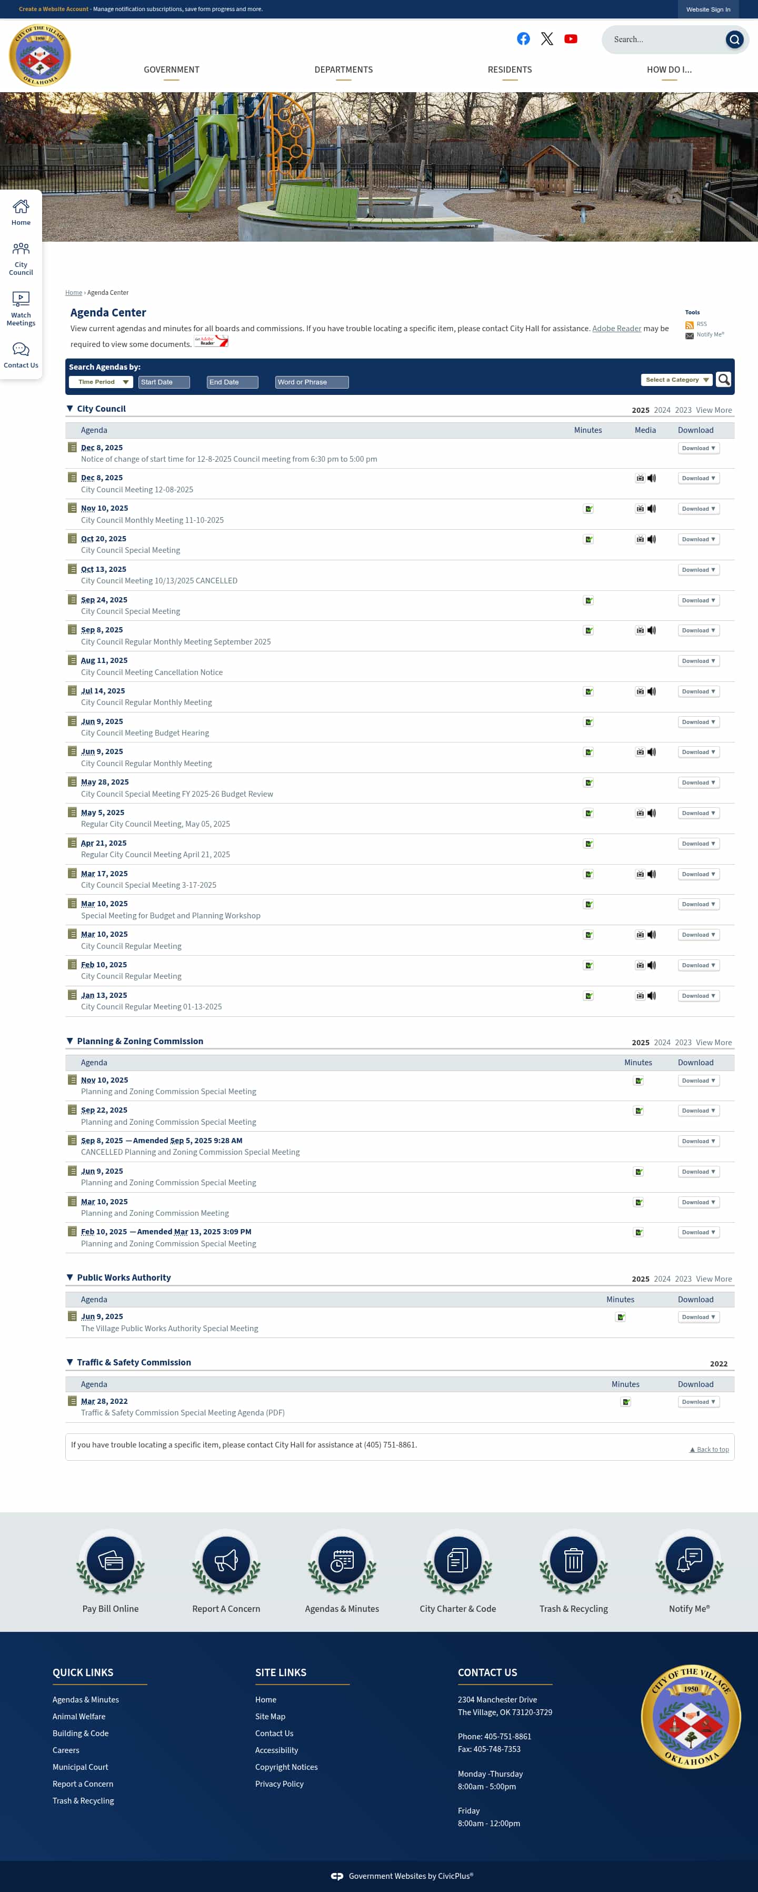Image resolution: width=758 pixels, height=1892 pixels.
Task: Collapse the City Council section
Action: click(70, 409)
